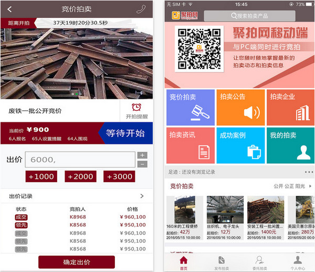Tap the first red 领先 status badge
This screenshot has width=315, height=272.
[x=21, y=225]
